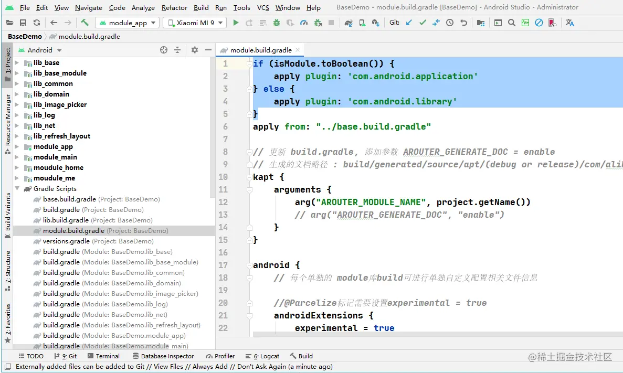Image resolution: width=623 pixels, height=373 pixels.
Task: Collapse the Gradle Scripts node
Action: point(17,189)
